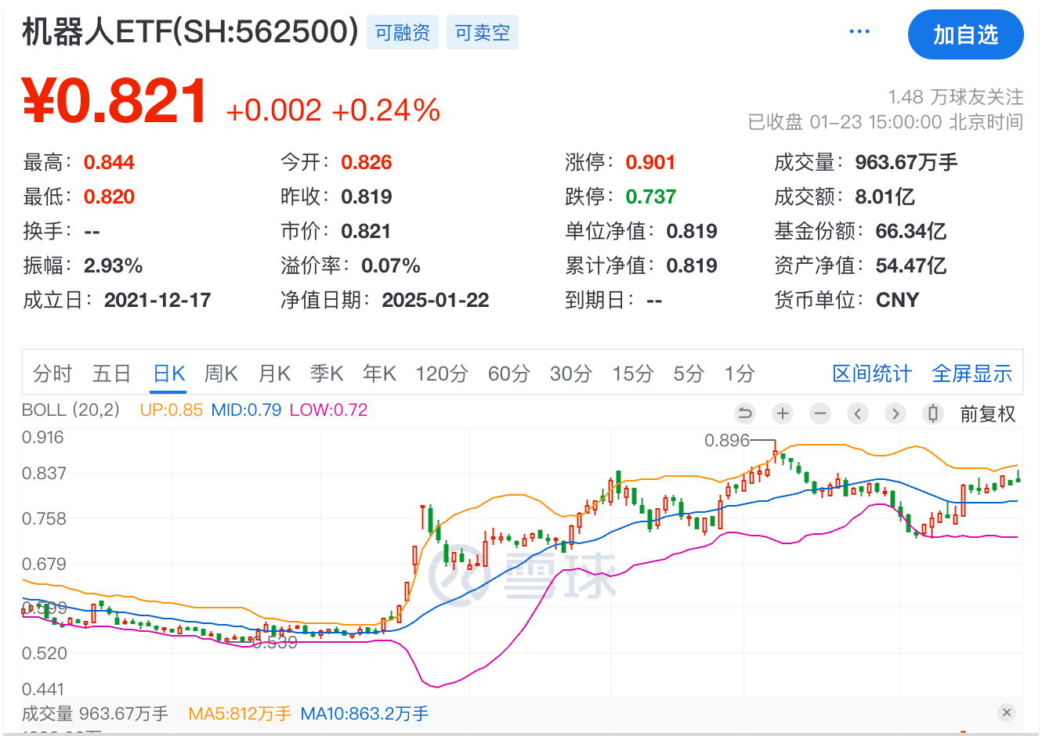Choose the 五日 five-day tab

[111, 373]
